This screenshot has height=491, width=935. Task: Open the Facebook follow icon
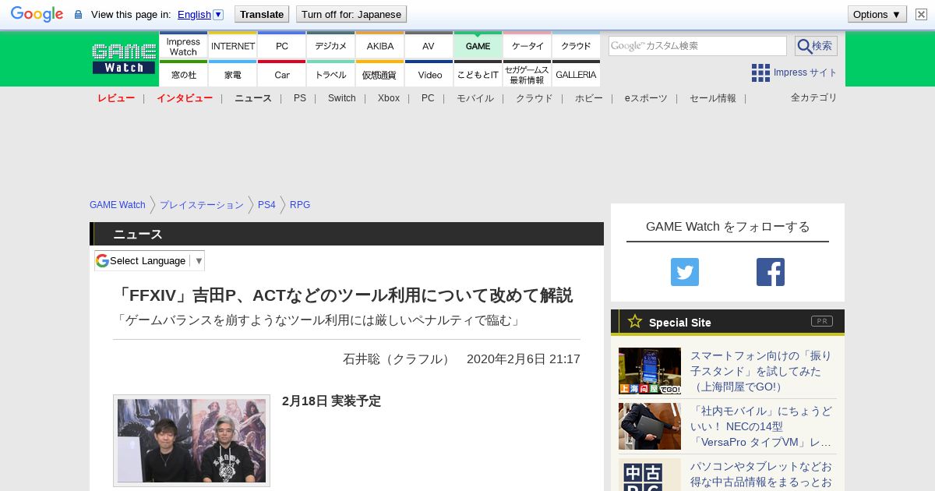[x=770, y=272]
